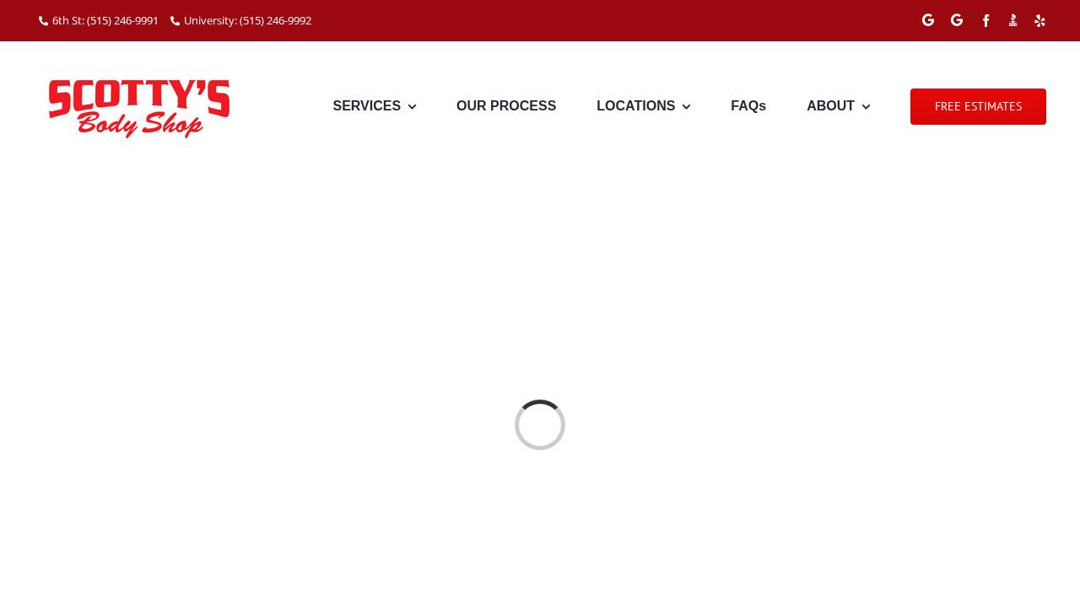
Task: Click the second Google icon in header
Action: point(957,20)
